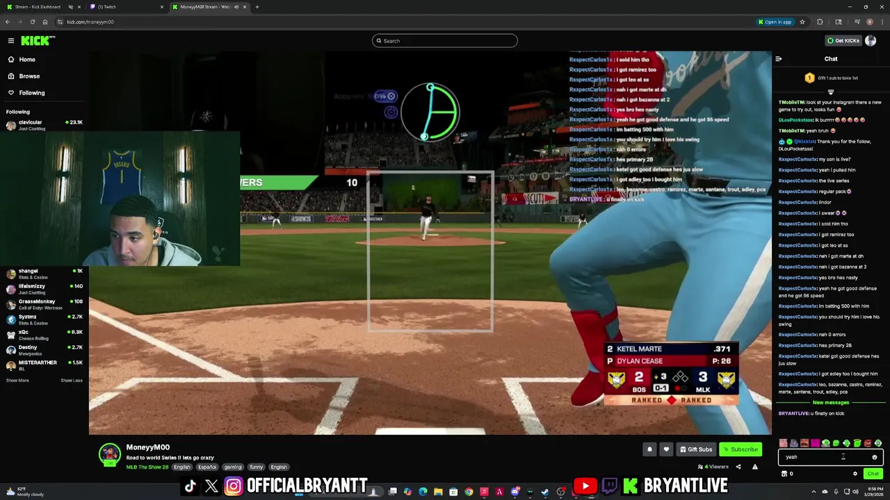Expand recommended list with Show More

tap(17, 381)
